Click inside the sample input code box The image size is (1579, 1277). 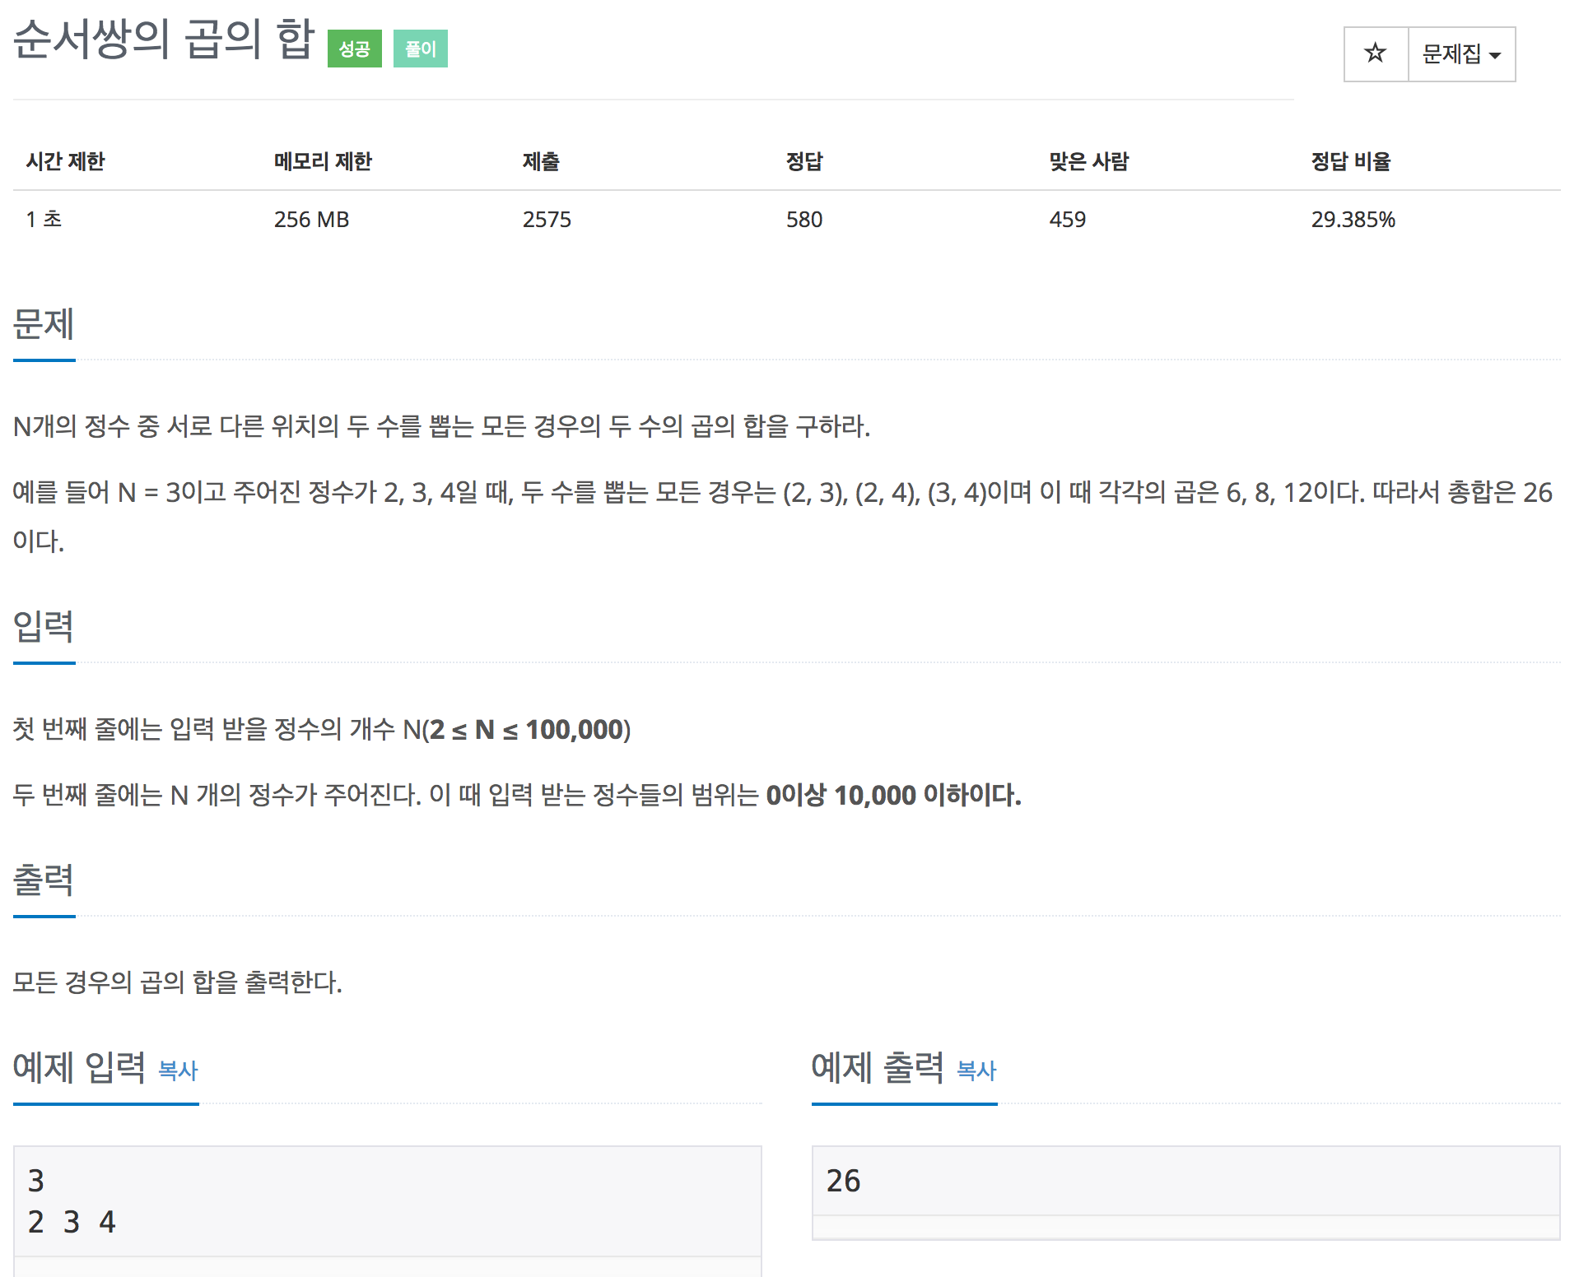click(387, 1201)
